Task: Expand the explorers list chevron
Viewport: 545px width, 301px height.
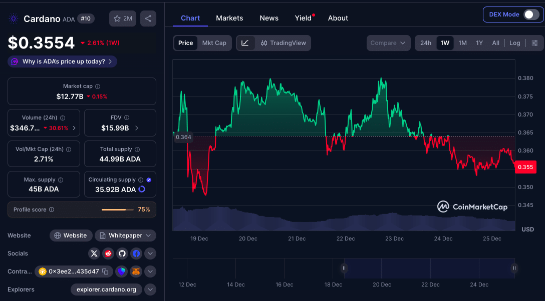Action: 150,289
